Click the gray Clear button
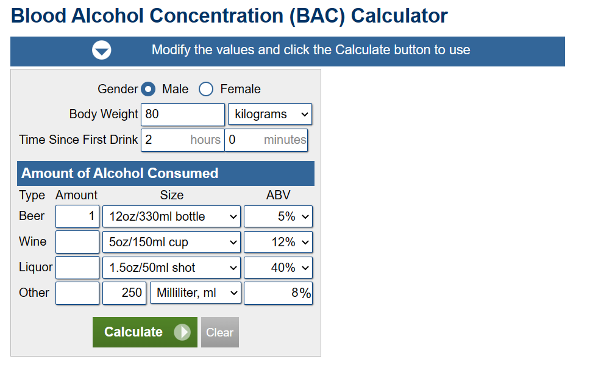The image size is (590, 370). click(x=219, y=332)
